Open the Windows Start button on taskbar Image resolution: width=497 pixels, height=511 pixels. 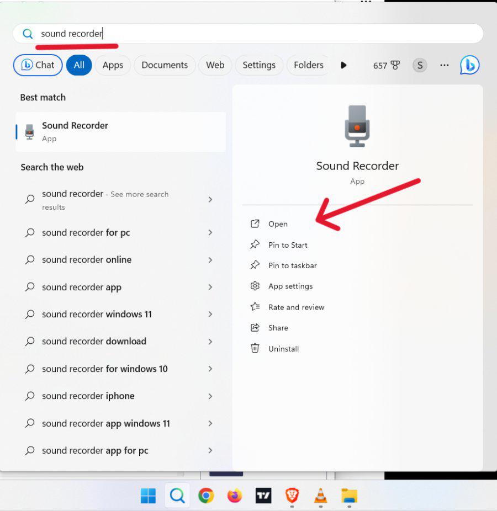coord(148,496)
